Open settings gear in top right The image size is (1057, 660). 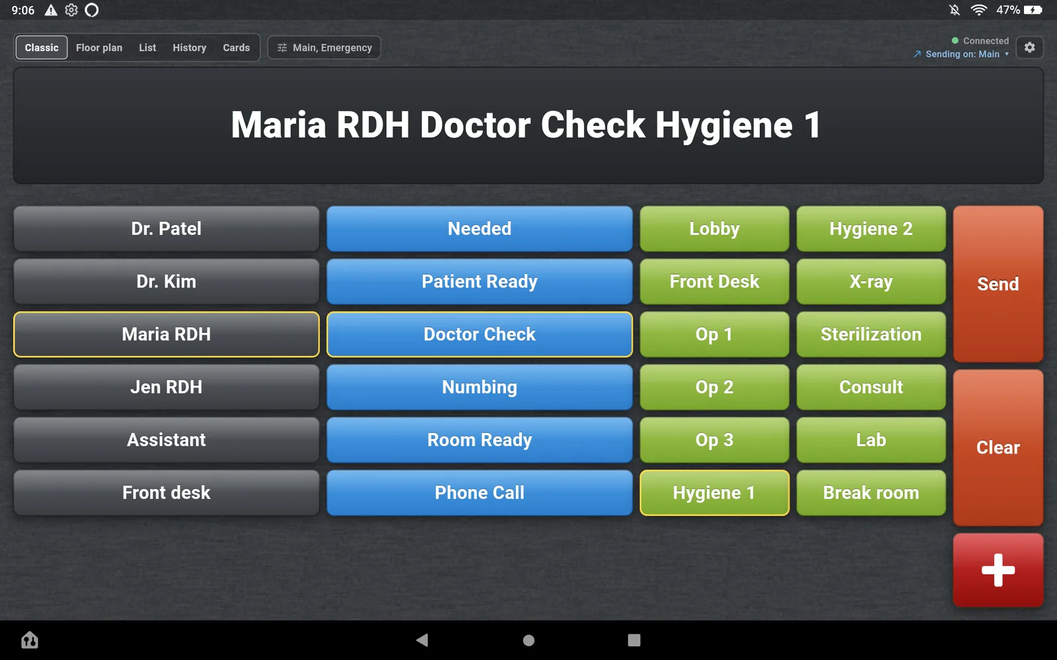[1029, 48]
